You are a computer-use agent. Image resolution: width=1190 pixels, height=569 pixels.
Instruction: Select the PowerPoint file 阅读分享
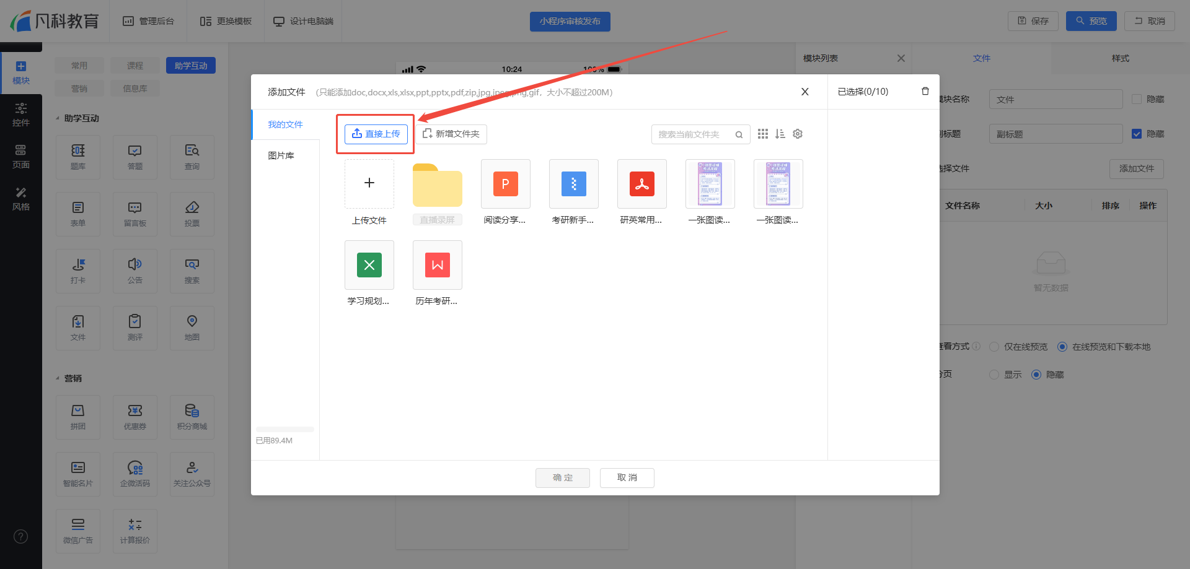pyautogui.click(x=505, y=184)
